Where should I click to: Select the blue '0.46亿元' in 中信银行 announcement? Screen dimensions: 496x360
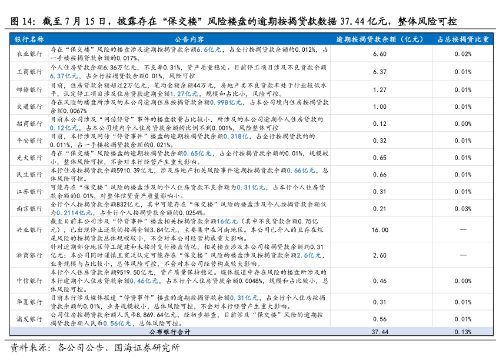[144, 281]
